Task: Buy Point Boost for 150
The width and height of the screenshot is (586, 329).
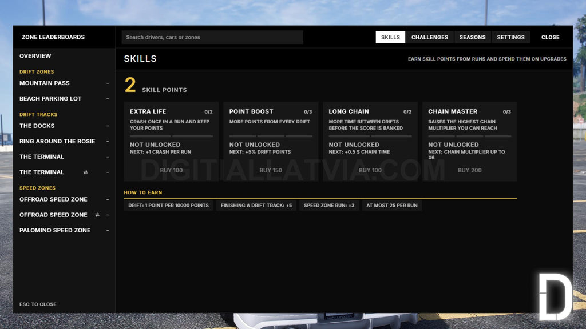Action: pos(271,170)
